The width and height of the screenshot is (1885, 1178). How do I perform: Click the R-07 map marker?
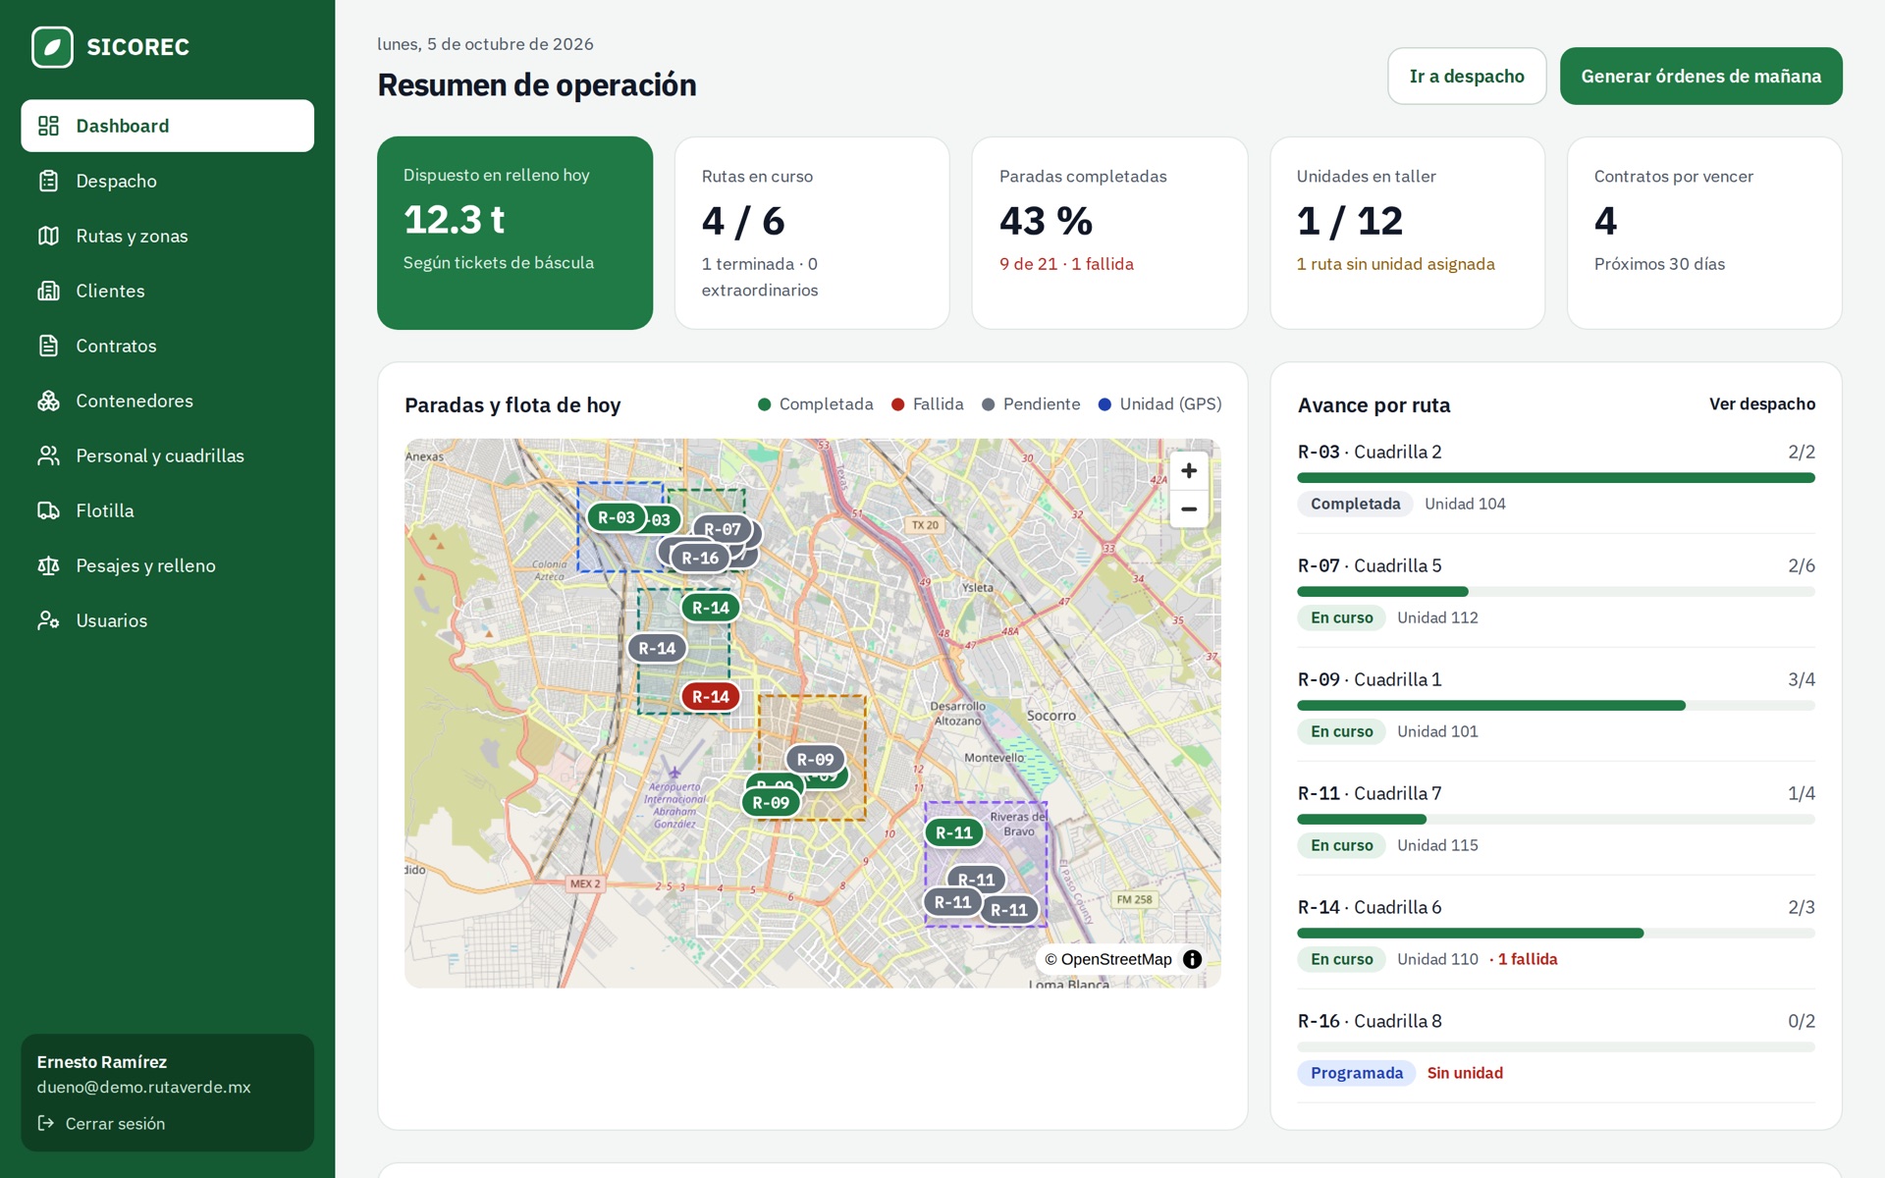click(723, 529)
